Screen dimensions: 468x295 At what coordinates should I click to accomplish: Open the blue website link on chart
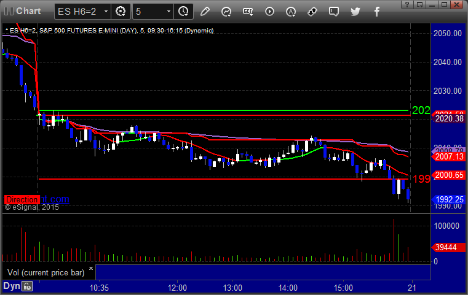click(55, 199)
